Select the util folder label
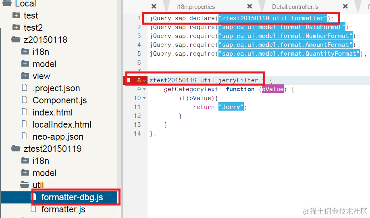The height and width of the screenshot is (218, 370). click(38, 185)
